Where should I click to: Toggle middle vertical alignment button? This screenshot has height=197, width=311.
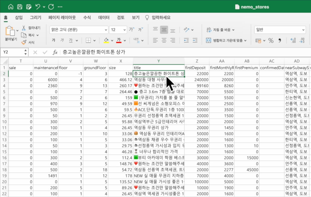164,30
